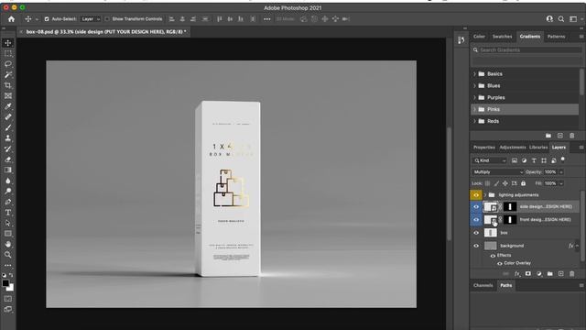Open the Adjustments tab

point(513,148)
